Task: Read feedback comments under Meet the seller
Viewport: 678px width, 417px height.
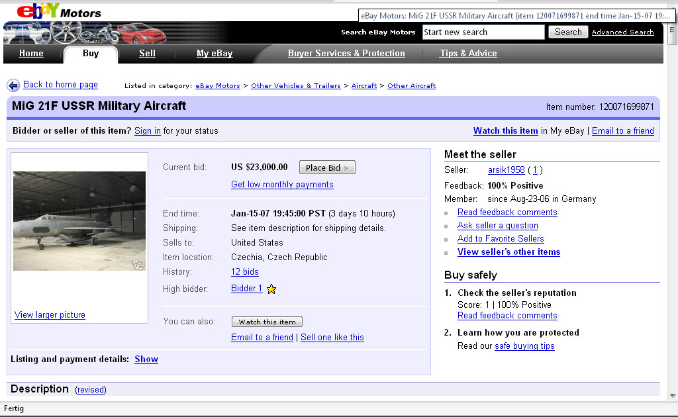Action: click(x=507, y=212)
